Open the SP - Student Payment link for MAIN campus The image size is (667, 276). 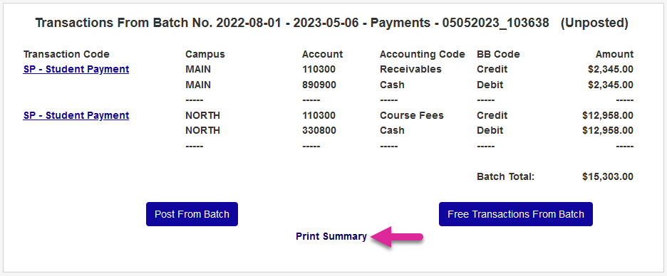[76, 69]
